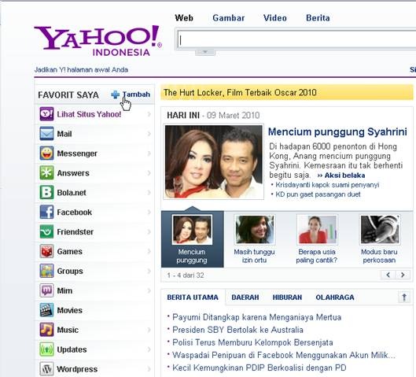This screenshot has width=416, height=377.
Task: Switch to the OLAHRAGA news tab
Action: click(335, 298)
